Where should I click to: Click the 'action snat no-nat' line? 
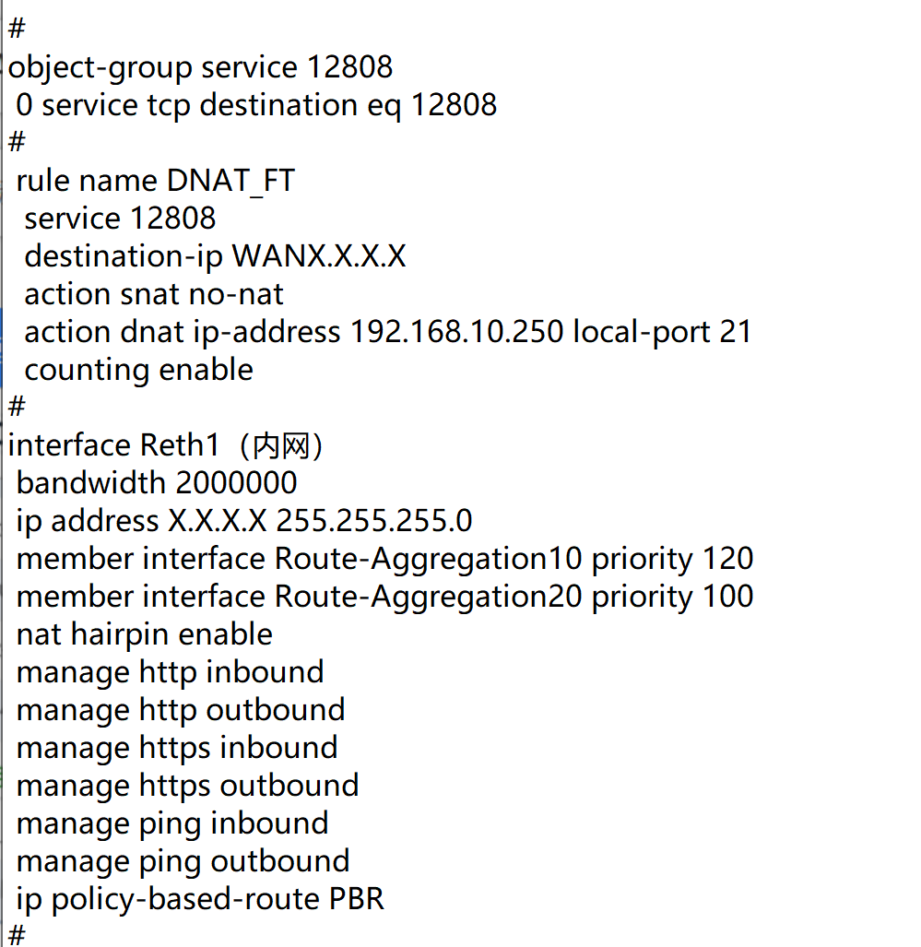153,294
